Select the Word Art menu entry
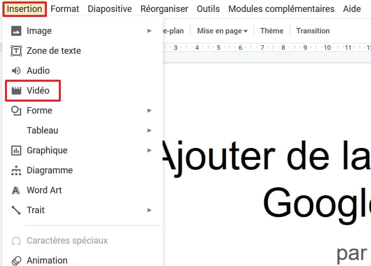Viewport: 371px width, 266px height. pyautogui.click(x=83, y=190)
